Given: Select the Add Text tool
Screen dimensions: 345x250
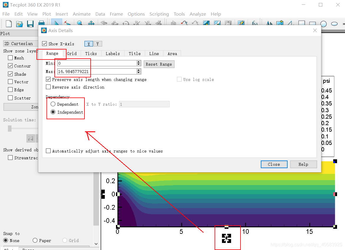Looking at the screenshot, I should point(269,23).
